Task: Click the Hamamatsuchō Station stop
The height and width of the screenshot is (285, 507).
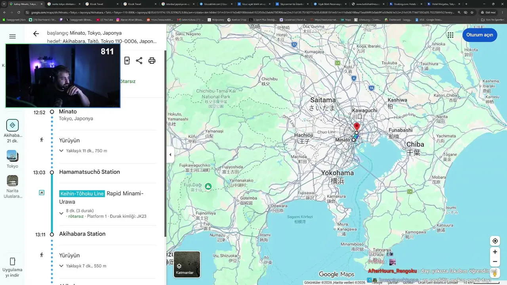Action: pyautogui.click(x=90, y=172)
